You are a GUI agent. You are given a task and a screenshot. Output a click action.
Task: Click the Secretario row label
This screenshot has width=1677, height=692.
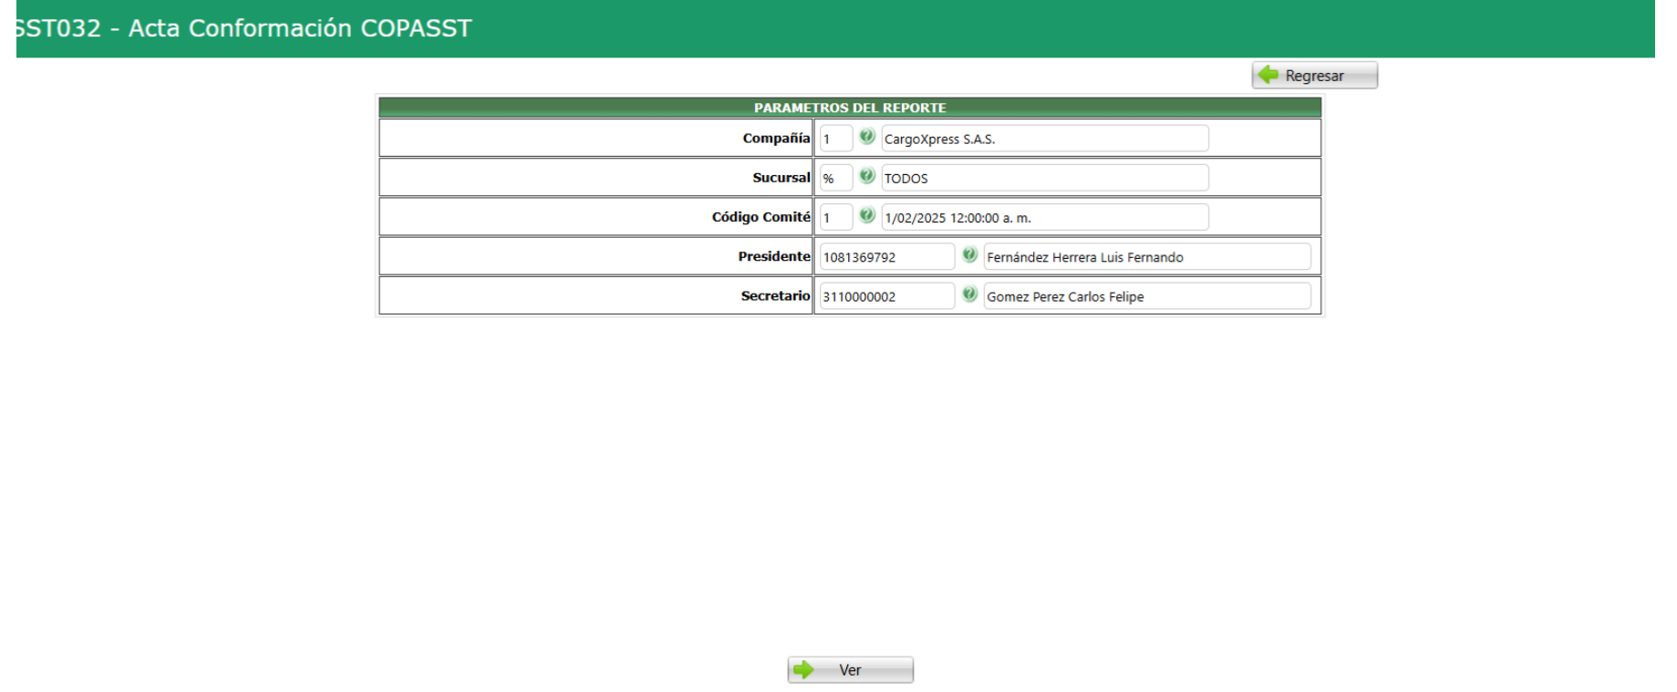[x=775, y=295]
